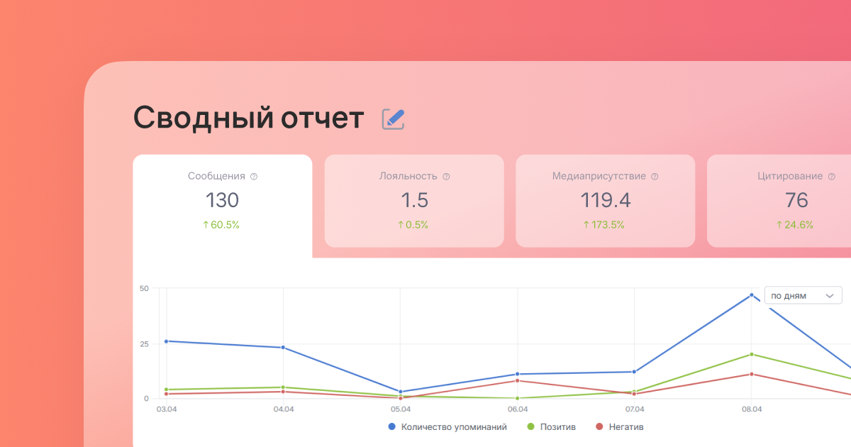The width and height of the screenshot is (851, 447).
Task: Toggle Позитив legend series
Action: pos(551,427)
